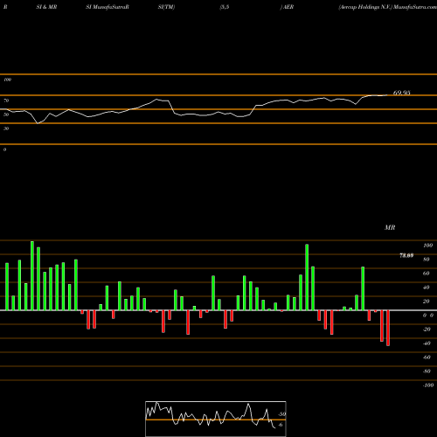The width and height of the screenshot is (437, 437).
Task: Click the 59 value in mini chart
Action: pyautogui.click(x=281, y=414)
